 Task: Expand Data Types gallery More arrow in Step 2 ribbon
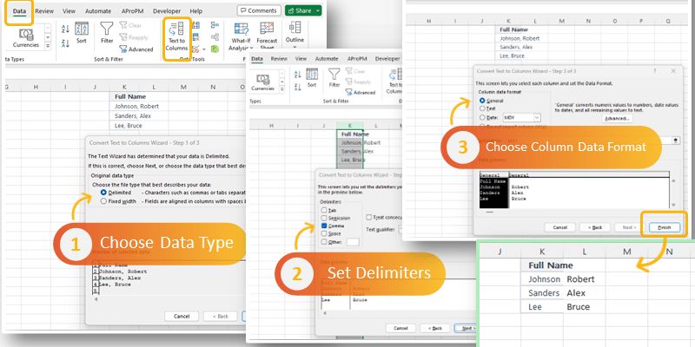point(281,88)
